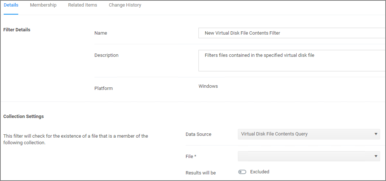Screen dimensions: 386x181
Task: Click the Description field label
Action: (106, 55)
